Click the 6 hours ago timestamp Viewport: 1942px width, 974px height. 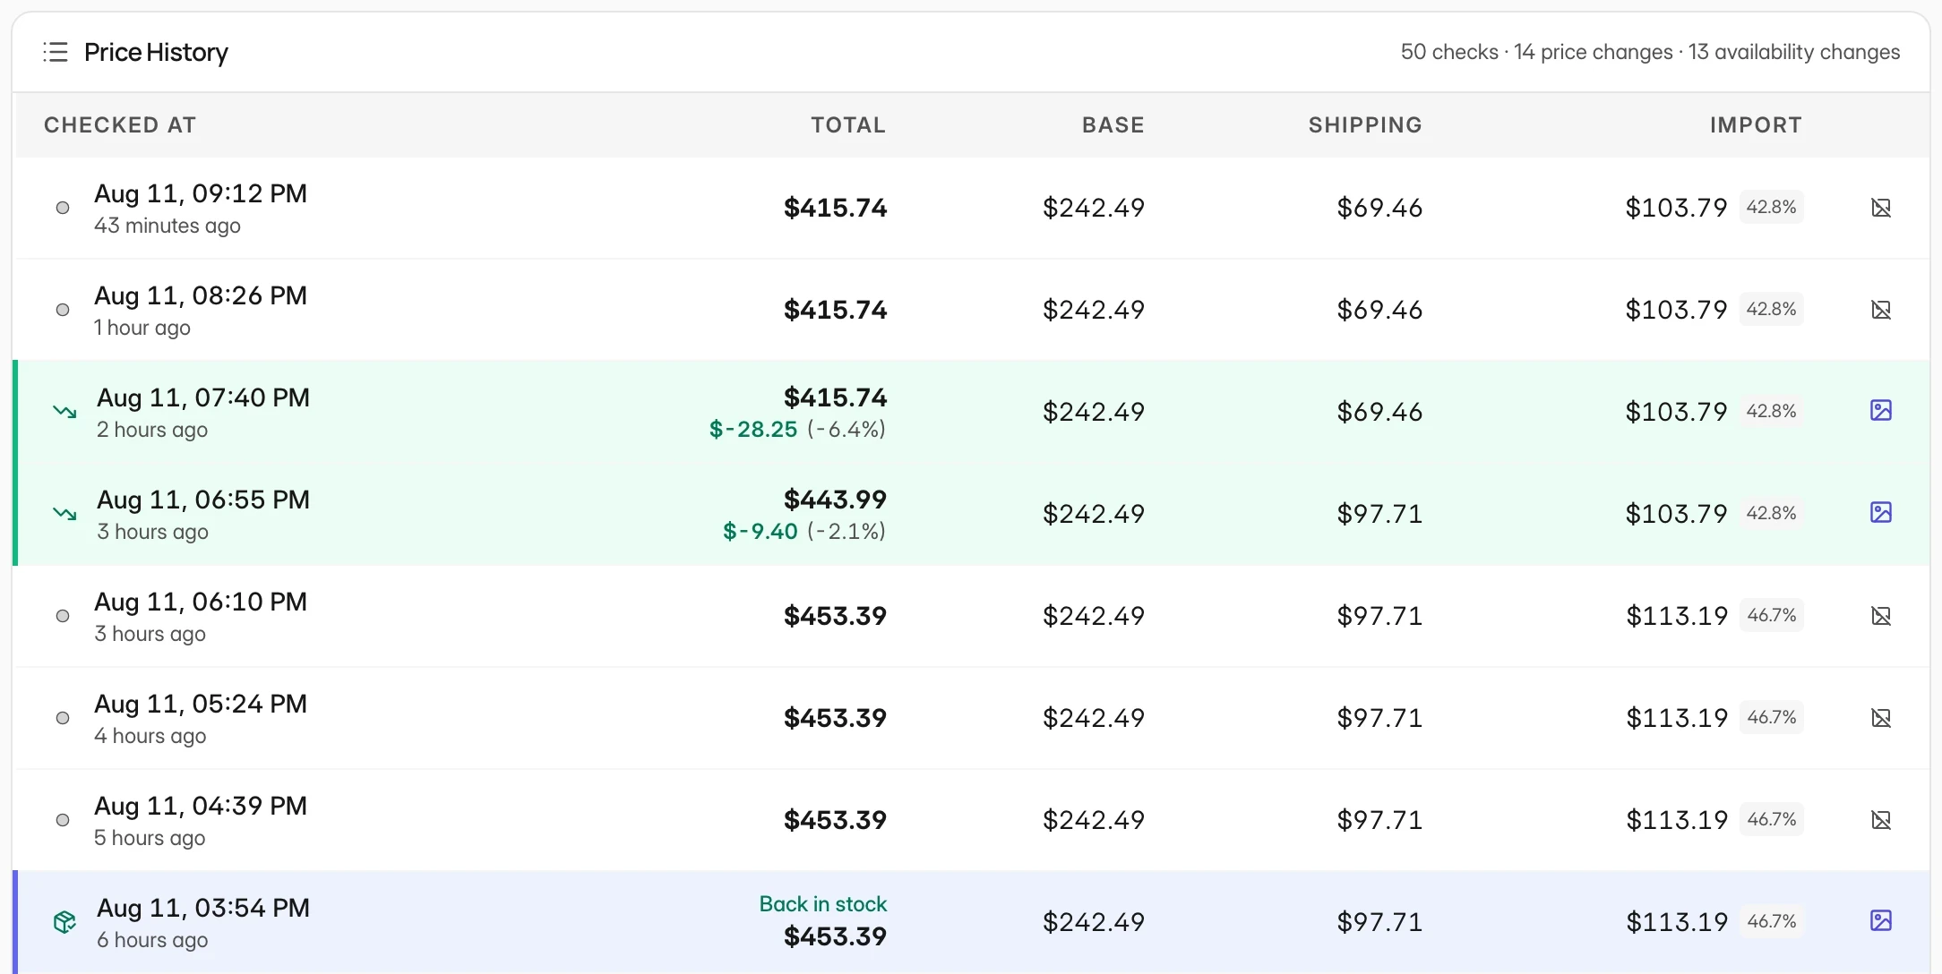coord(152,940)
